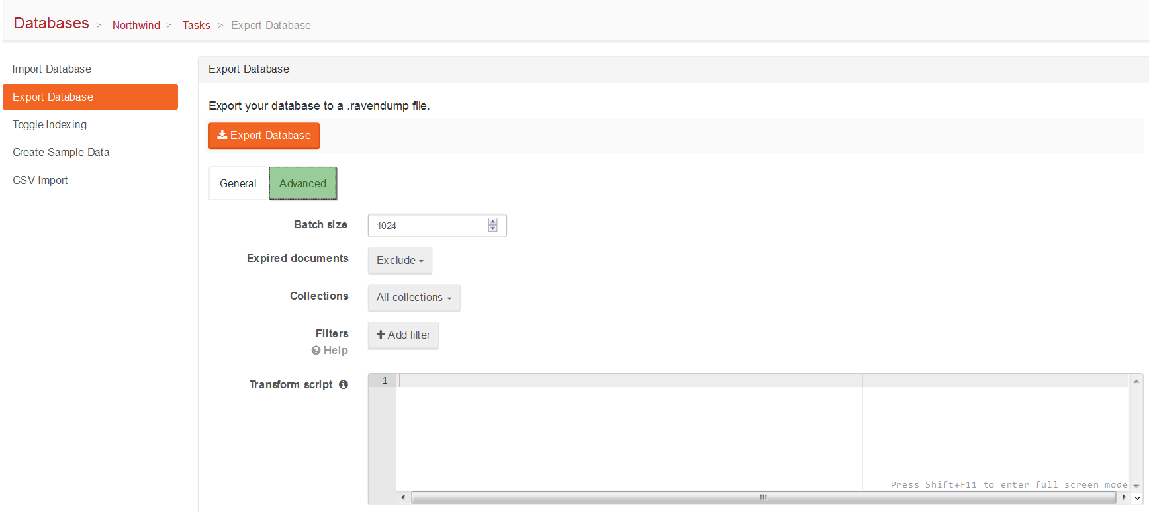Increase batch size with up arrow
Viewport: 1149px width, 512px height.
[492, 222]
